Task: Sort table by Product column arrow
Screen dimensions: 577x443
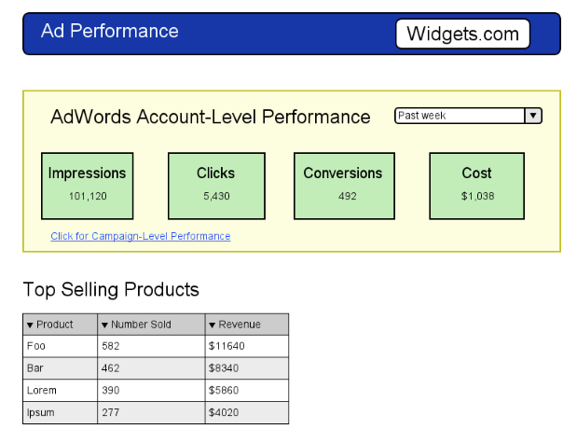Action: pos(31,325)
